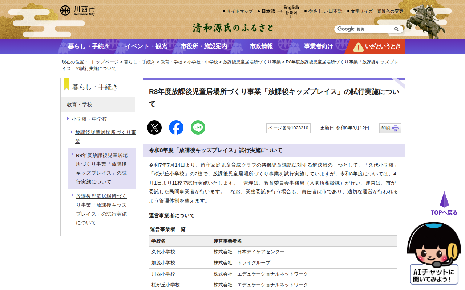The width and height of the screenshot is (465, 290).
Task: Click the サイトマップ link
Action: [239, 11]
